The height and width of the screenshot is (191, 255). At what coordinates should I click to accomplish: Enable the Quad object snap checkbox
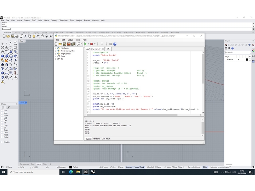pos(2,130)
